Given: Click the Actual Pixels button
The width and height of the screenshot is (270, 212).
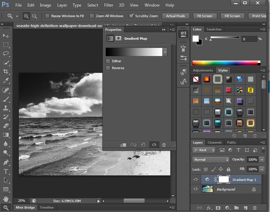Looking at the screenshot, I should (175, 16).
